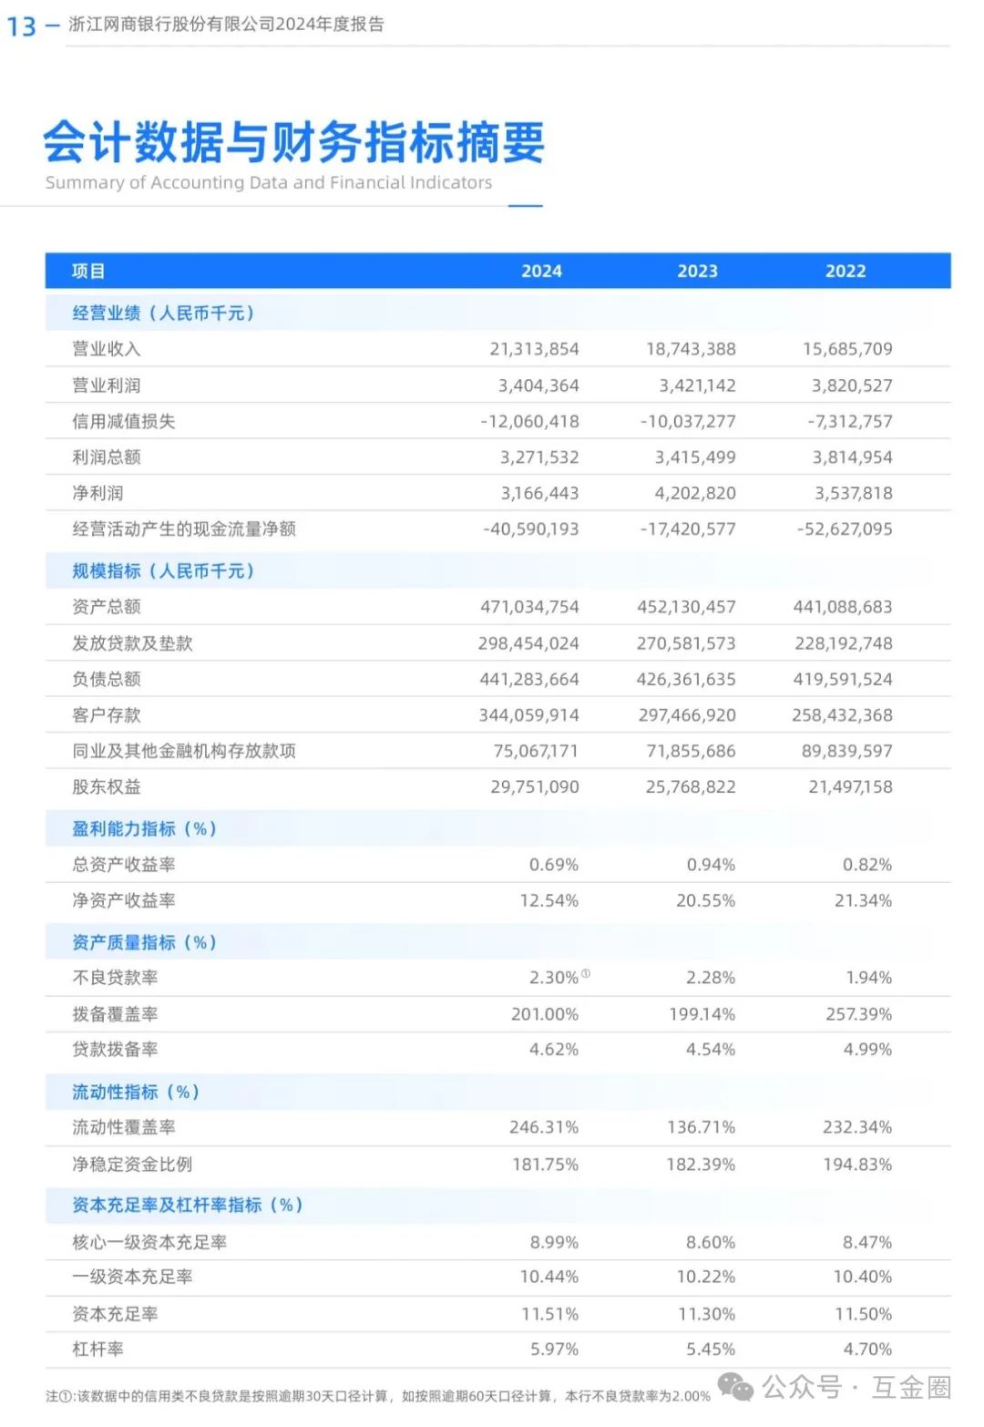The width and height of the screenshot is (984, 1427).
Task: Select the page title 会计数据与财务指标摘要
Action: (293, 142)
